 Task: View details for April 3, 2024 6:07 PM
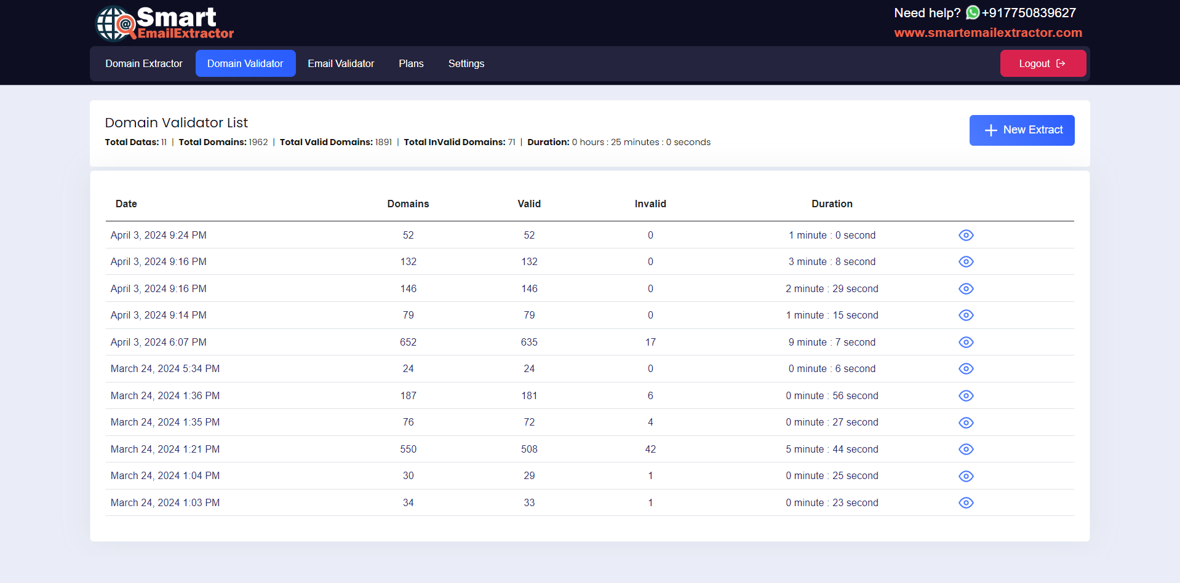(966, 342)
